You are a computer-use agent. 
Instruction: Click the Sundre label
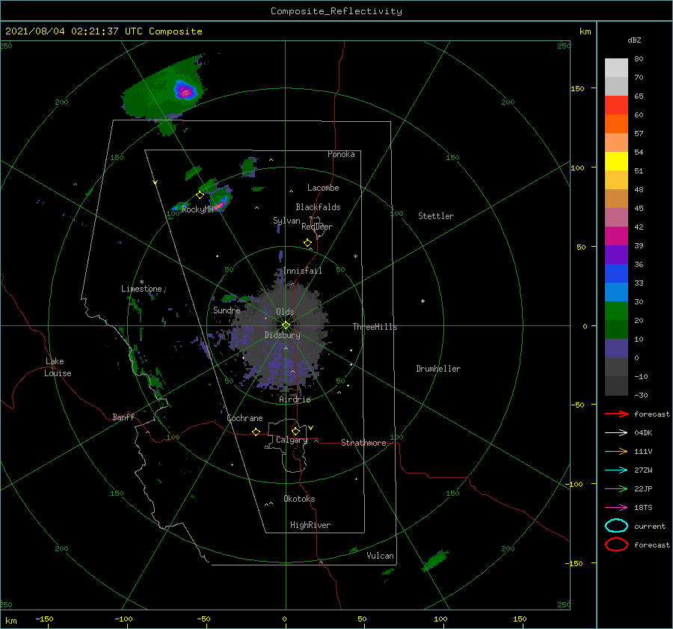tap(227, 310)
